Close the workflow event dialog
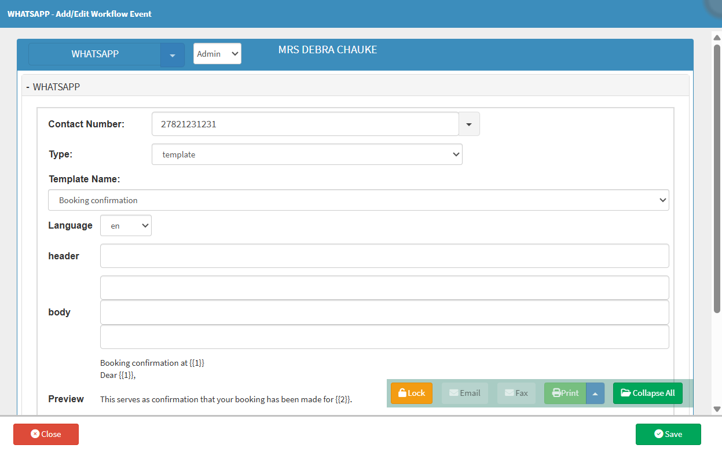 point(46,434)
